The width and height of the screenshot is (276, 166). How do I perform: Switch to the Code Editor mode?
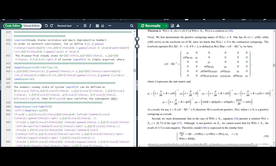(13, 26)
